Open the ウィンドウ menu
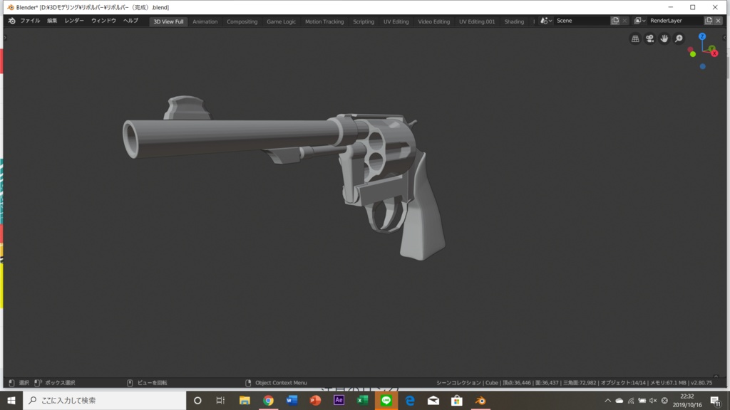The image size is (730, 410). 103,21
